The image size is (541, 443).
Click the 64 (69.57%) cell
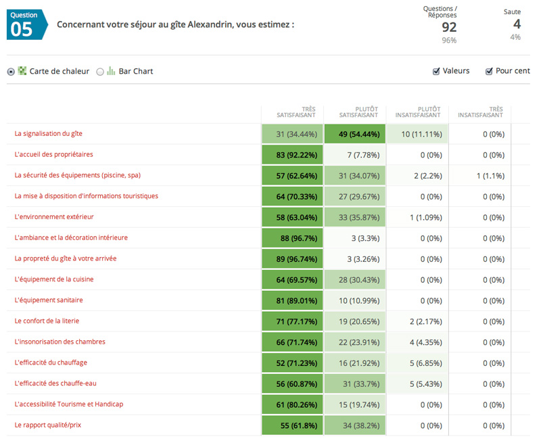coord(292,280)
